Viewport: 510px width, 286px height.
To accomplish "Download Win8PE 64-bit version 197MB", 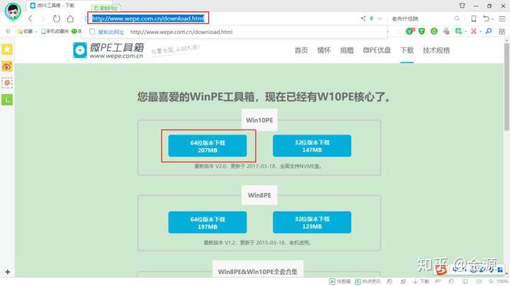I will coord(208,222).
